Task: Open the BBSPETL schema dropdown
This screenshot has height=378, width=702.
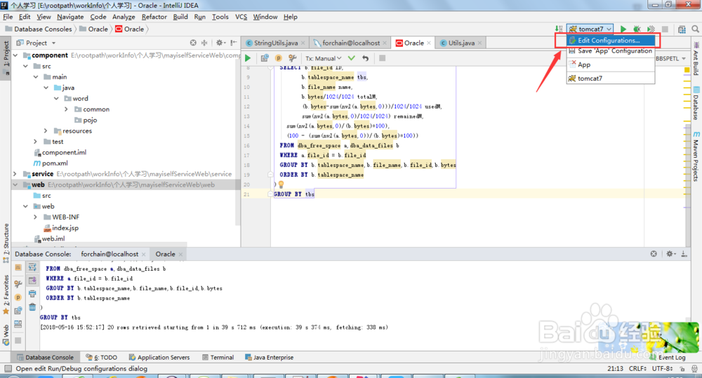Action: pos(670,59)
